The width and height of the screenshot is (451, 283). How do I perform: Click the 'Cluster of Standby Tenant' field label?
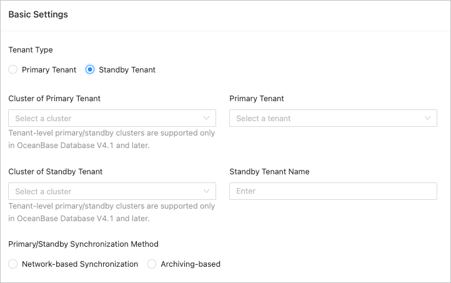[x=56, y=171]
